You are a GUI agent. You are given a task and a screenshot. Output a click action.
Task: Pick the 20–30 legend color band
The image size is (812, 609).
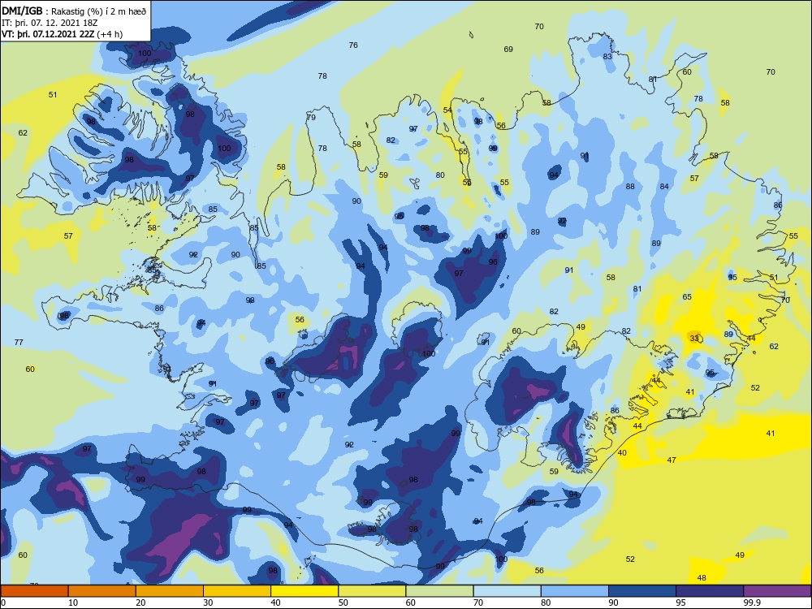[170, 591]
